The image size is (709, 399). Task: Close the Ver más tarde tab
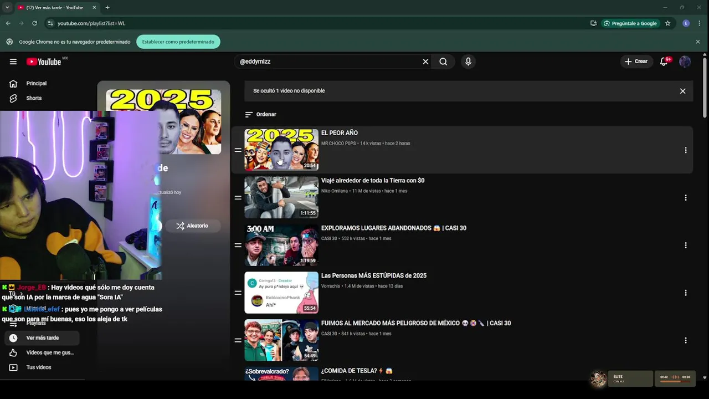pos(94,7)
